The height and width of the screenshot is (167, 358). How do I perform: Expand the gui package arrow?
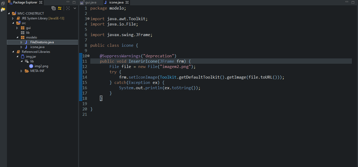click(x=17, y=28)
